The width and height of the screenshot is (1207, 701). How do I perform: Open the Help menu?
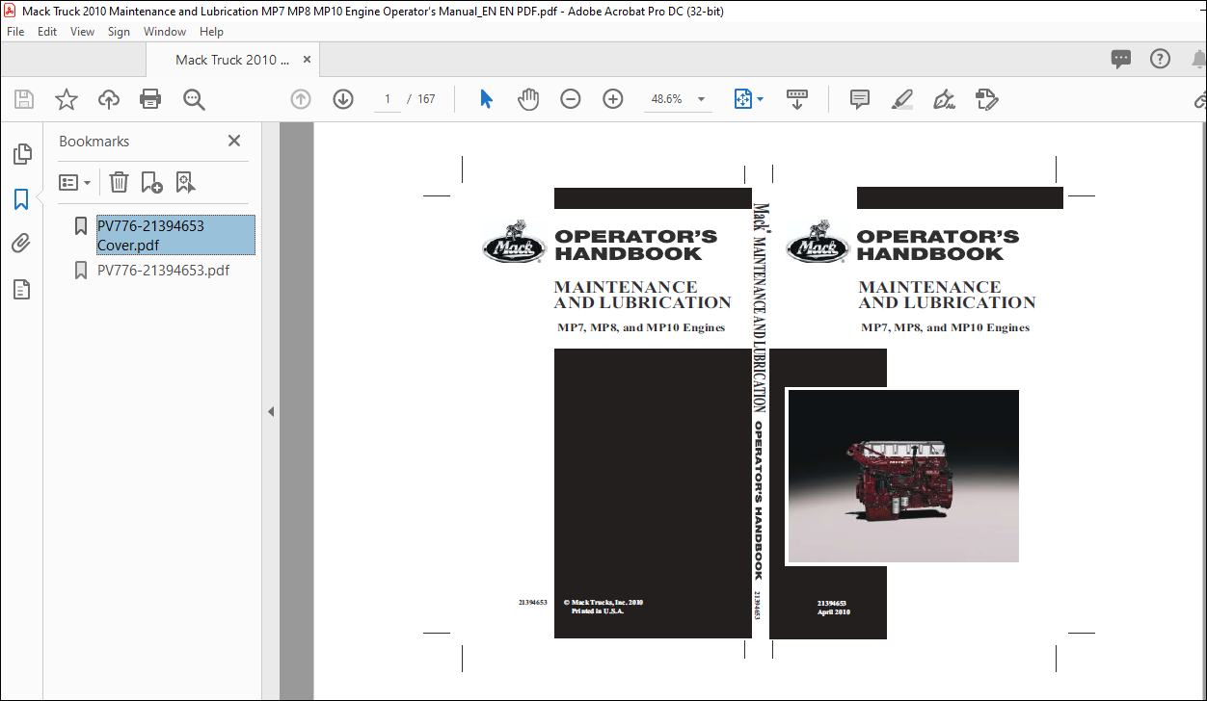(x=211, y=32)
